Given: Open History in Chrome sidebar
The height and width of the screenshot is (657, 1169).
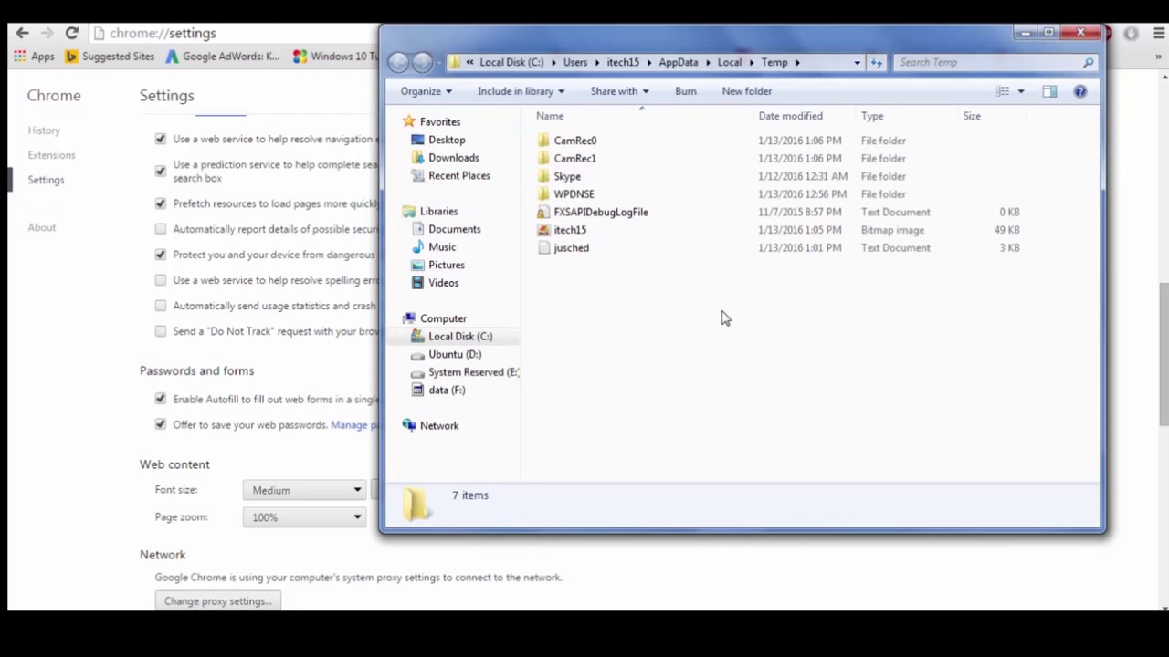Looking at the screenshot, I should (x=44, y=130).
